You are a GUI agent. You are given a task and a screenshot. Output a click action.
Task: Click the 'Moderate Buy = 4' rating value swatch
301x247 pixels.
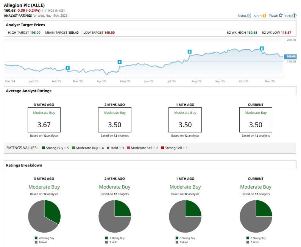pos(73,148)
